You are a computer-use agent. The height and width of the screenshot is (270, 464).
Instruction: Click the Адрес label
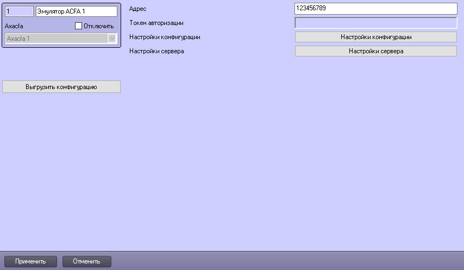tap(138, 9)
